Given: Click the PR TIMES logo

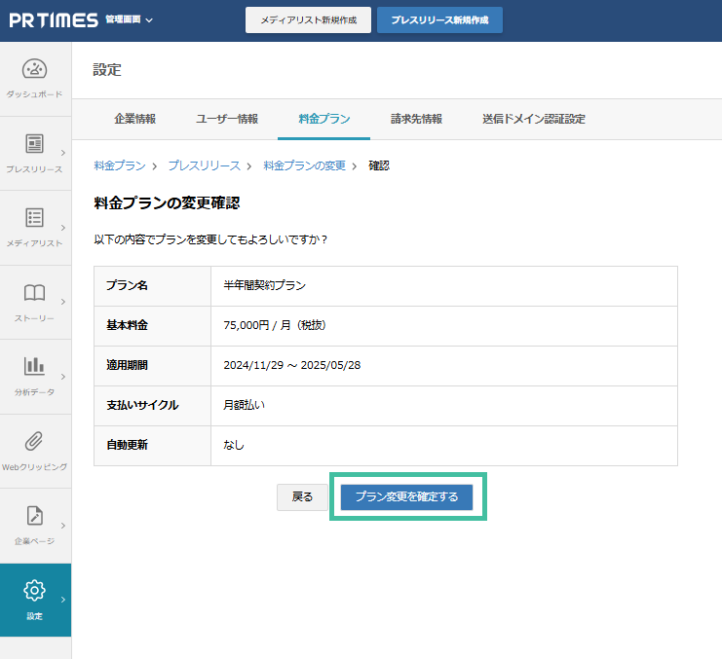Looking at the screenshot, I should pyautogui.click(x=53, y=20).
